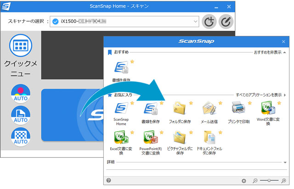Select the page-size AUTO profile button
The width and height of the screenshot is (294, 189).
(21, 115)
